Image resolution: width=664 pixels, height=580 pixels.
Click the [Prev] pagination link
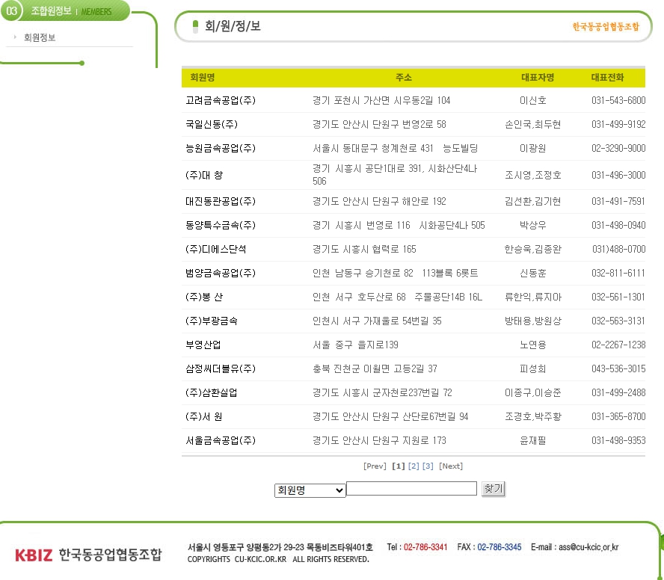[375, 466]
